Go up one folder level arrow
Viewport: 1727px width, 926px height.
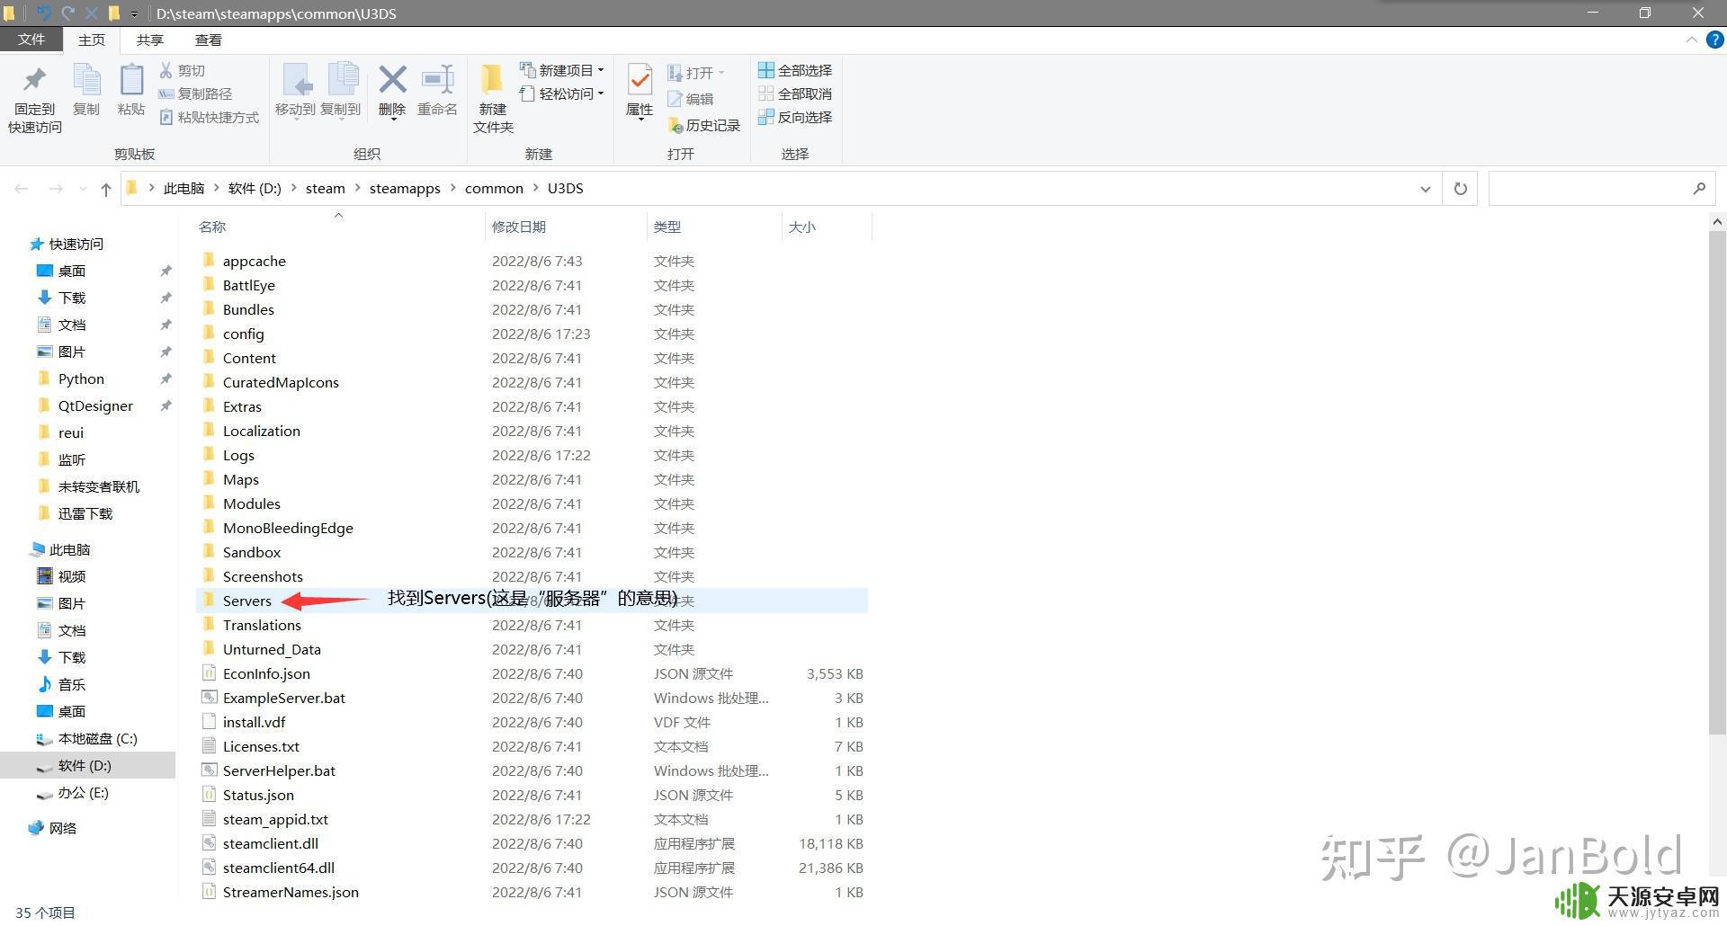[106, 189]
